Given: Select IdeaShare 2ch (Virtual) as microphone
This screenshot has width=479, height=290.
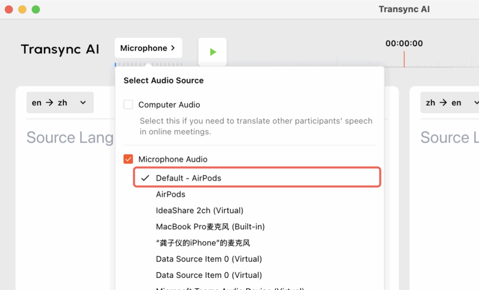Looking at the screenshot, I should point(200,211).
